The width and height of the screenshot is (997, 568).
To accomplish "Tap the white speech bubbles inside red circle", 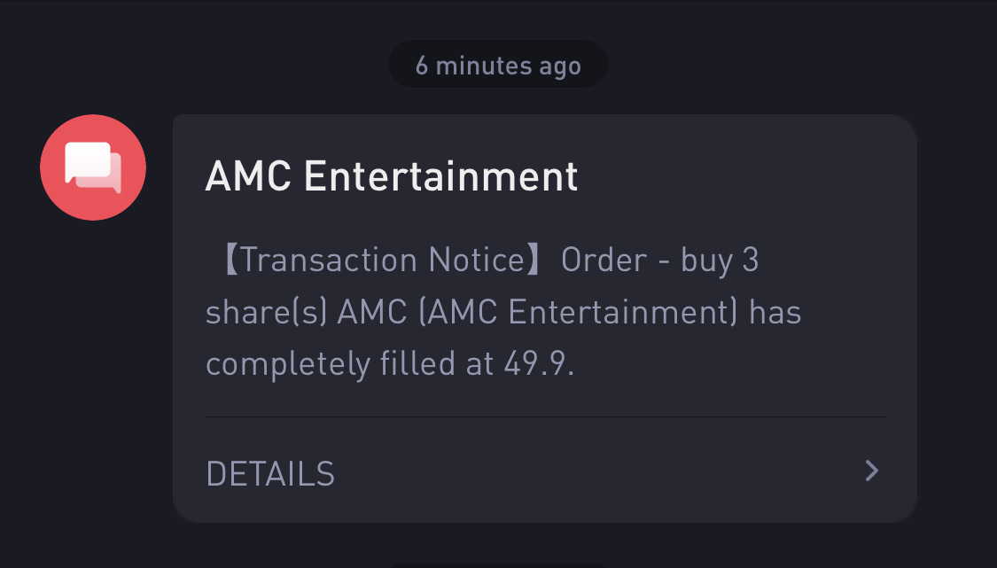I will point(93,167).
